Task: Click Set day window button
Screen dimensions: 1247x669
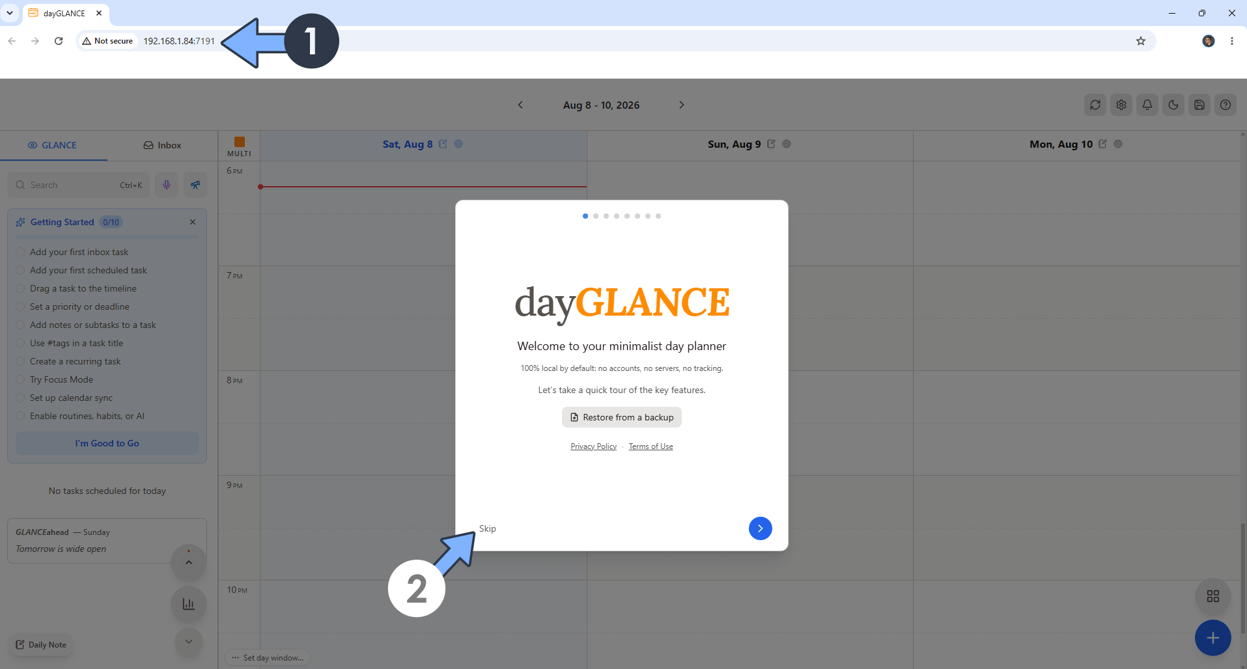Action: 268,658
